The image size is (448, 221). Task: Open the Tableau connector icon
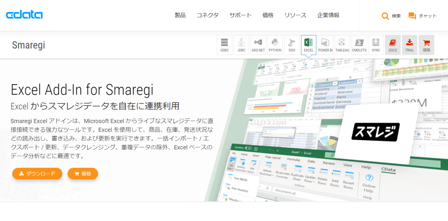tap(342, 45)
